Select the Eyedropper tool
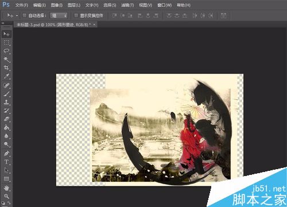Viewport: 287px width, 207px height. (x=6, y=76)
